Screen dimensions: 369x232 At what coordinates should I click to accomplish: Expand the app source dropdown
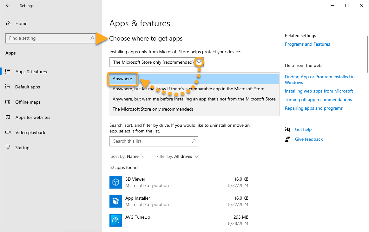pyautogui.click(x=199, y=62)
